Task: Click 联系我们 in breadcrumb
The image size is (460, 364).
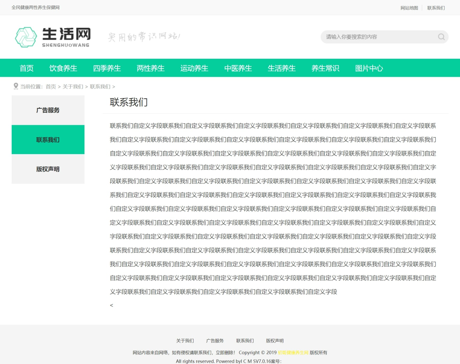Action: [100, 87]
